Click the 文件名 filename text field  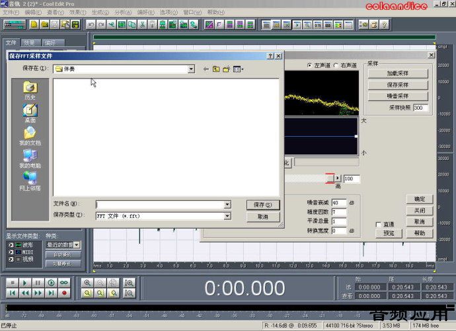[x=160, y=205]
